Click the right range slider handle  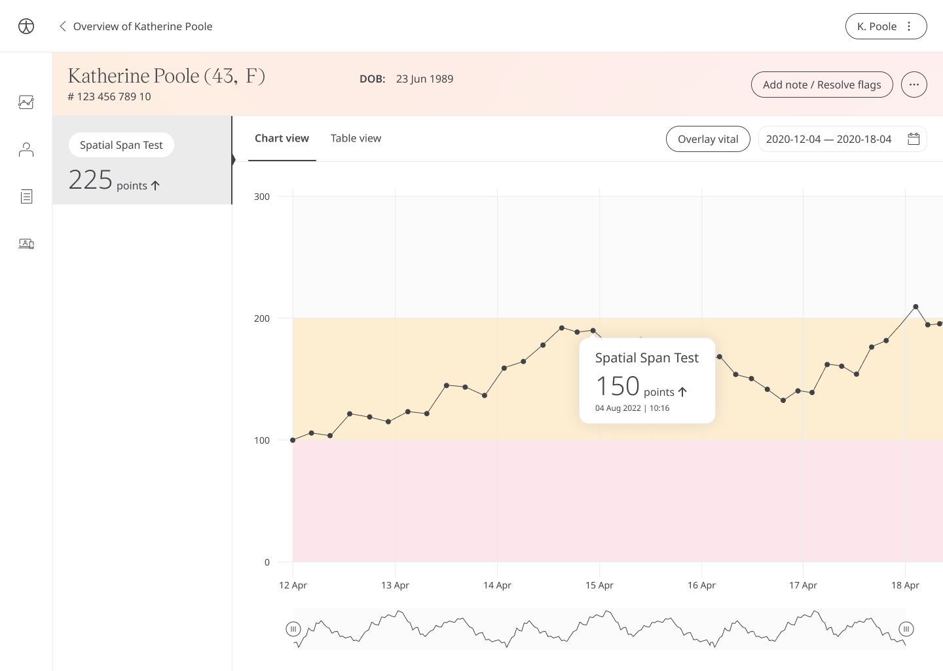click(x=906, y=629)
